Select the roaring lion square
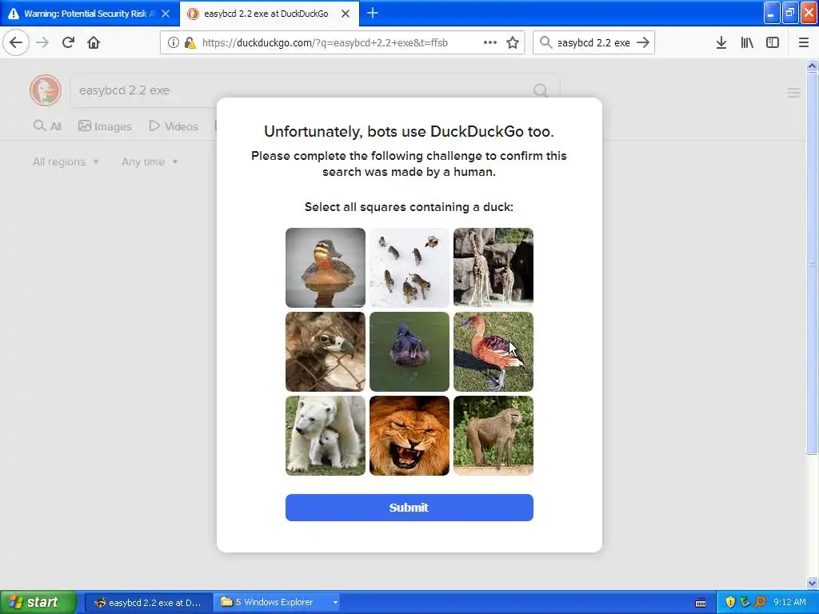 [x=409, y=436]
